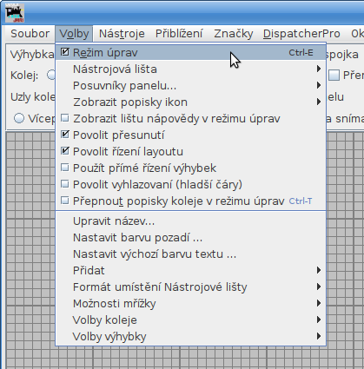Screen dimensions: 364x369
Task: Toggle Přepnout popisky koleje v režimu úprav
Action: pos(190,201)
